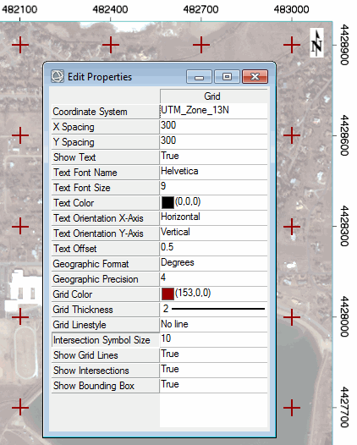Click the X Spacing value 300
357x445 pixels.
pyautogui.click(x=214, y=126)
